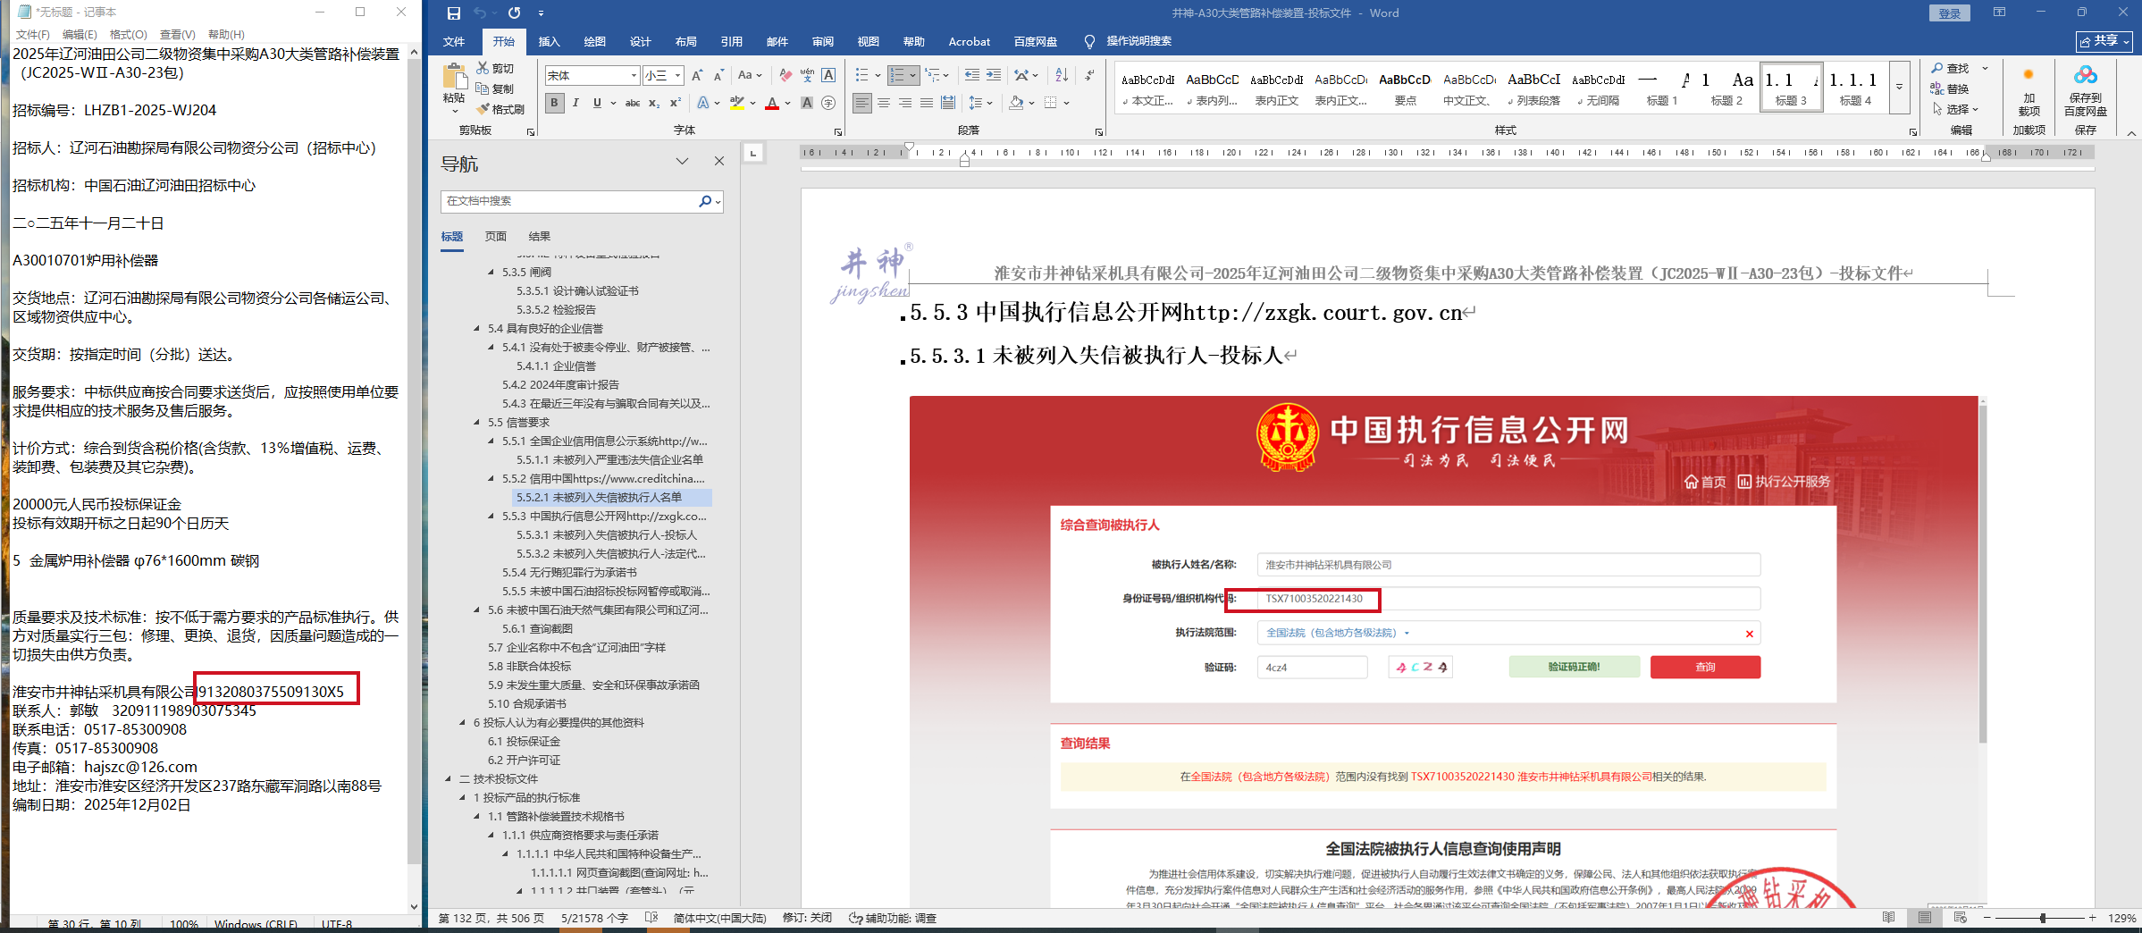Open the 文件(F) menu in Notepad
2142x933 pixels.
[32, 35]
